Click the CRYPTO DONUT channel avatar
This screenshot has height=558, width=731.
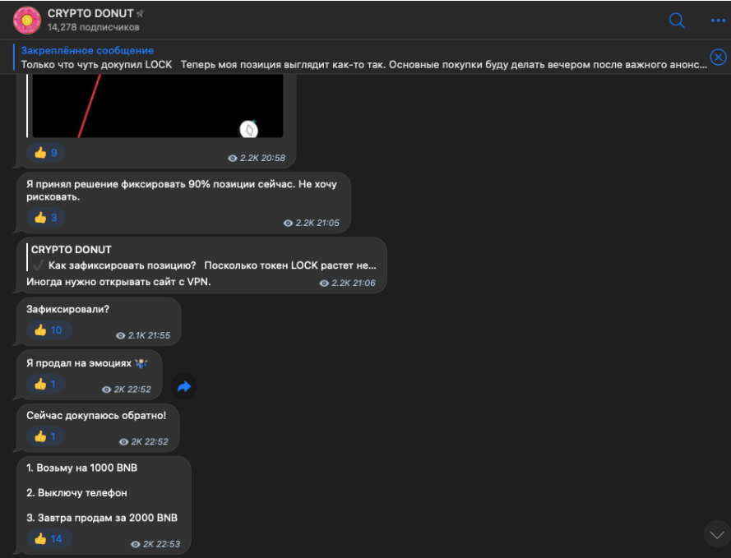[27, 20]
